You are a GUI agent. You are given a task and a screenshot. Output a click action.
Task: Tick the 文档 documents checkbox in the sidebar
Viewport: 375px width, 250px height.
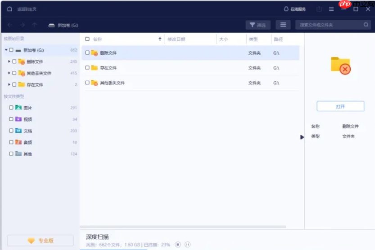tap(11, 131)
